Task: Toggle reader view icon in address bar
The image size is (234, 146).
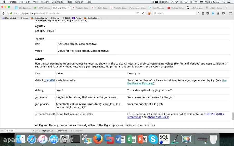Action: click(138, 13)
